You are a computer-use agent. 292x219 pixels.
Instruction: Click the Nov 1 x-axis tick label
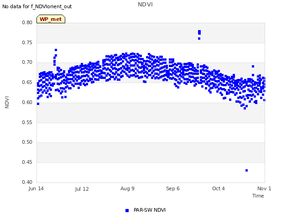(264, 188)
